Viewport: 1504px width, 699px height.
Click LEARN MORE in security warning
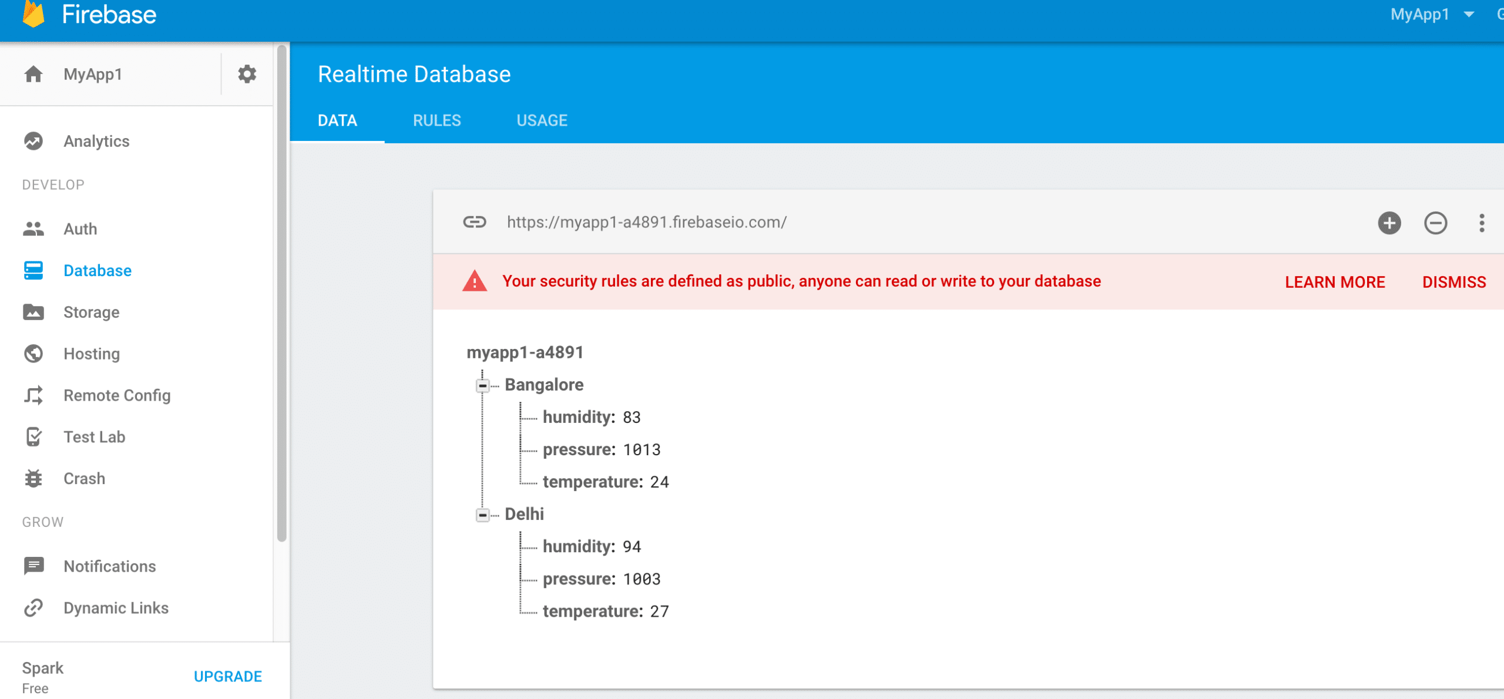tap(1334, 282)
